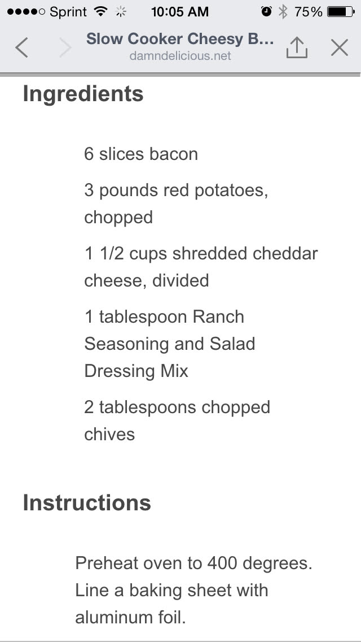The height and width of the screenshot is (642, 361).
Task: Tap the loading spinner icon
Action: point(120,11)
